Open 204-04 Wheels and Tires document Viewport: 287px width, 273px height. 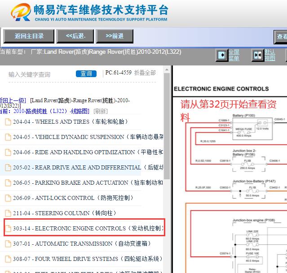point(70,121)
